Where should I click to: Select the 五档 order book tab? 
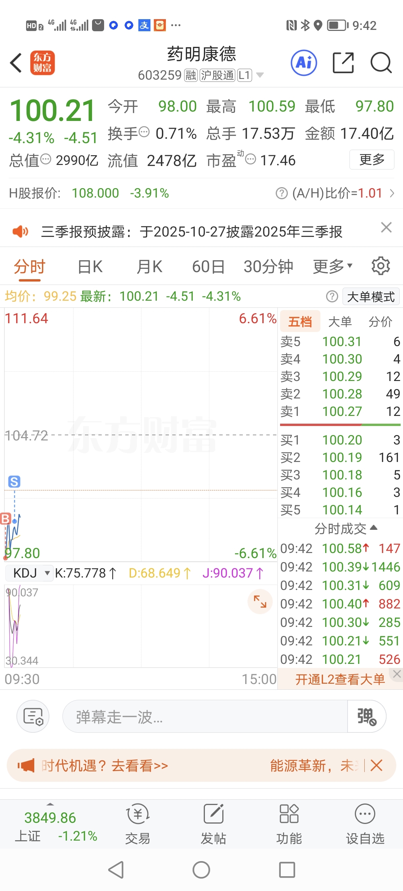300,322
